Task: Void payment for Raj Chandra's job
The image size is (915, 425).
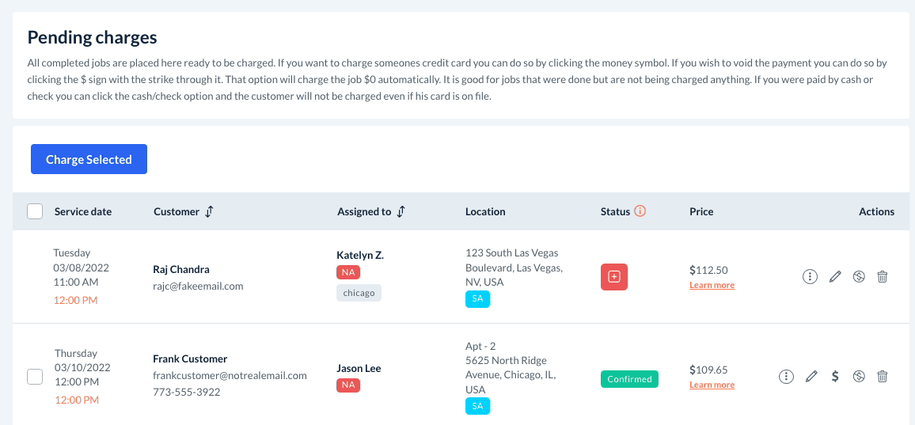Action: 859,277
